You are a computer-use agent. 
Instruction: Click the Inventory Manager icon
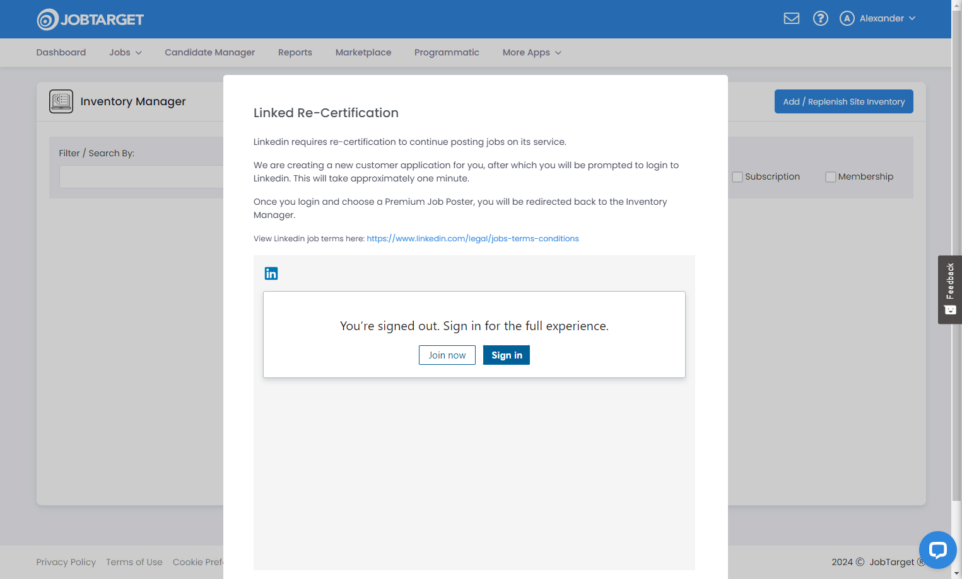(61, 101)
